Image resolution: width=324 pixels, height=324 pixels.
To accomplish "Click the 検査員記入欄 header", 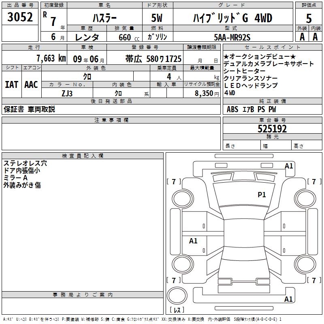I will 83,156.
